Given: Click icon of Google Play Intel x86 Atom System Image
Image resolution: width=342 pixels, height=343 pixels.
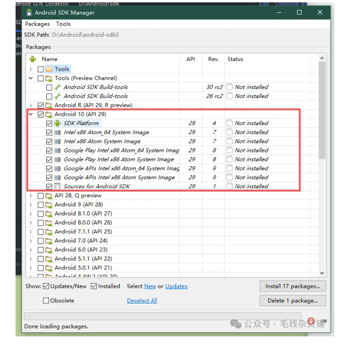Looking at the screenshot, I should pos(58,159).
